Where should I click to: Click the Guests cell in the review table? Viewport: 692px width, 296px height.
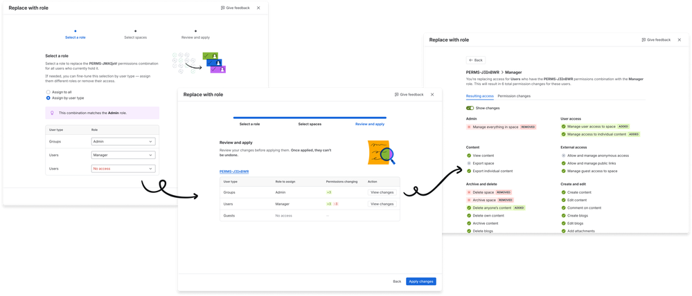click(229, 216)
